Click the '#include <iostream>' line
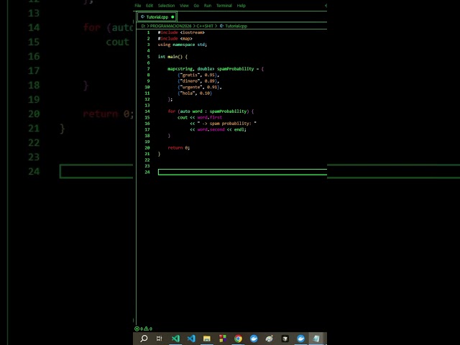The width and height of the screenshot is (460, 345). 181,32
